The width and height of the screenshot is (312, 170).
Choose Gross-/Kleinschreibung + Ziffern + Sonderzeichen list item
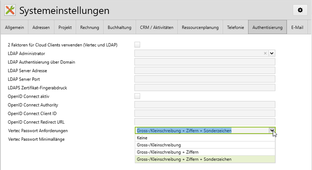[x=205, y=159]
